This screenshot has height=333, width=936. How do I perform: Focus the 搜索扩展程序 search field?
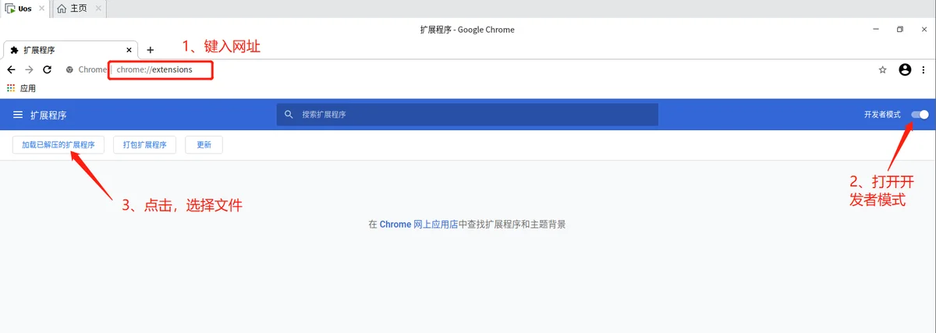(467, 115)
